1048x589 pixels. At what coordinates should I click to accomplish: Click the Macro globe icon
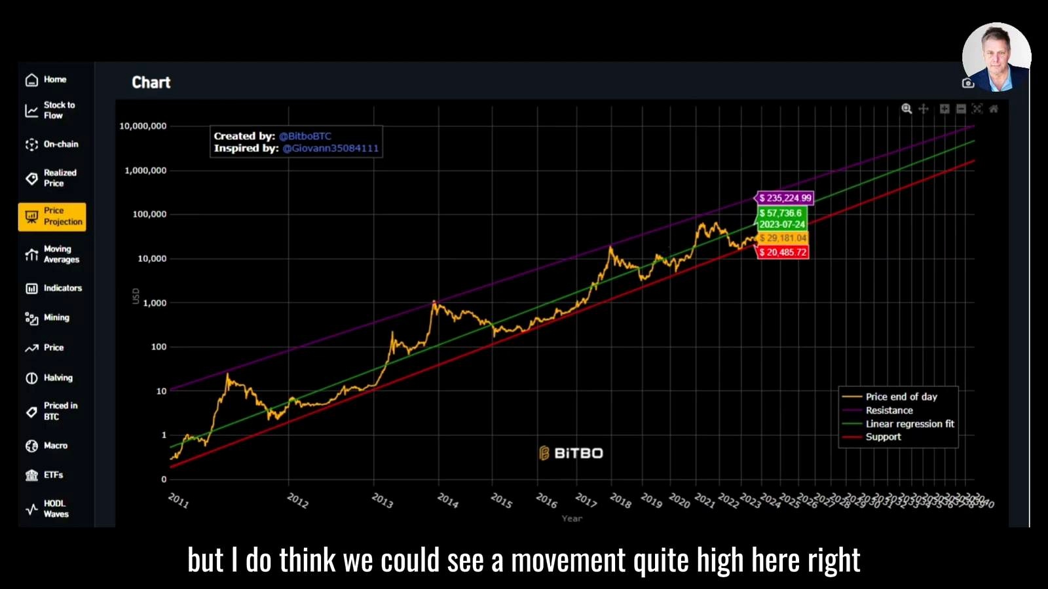click(x=31, y=446)
